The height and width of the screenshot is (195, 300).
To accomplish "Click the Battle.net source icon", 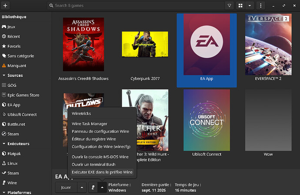I will 4,124.
